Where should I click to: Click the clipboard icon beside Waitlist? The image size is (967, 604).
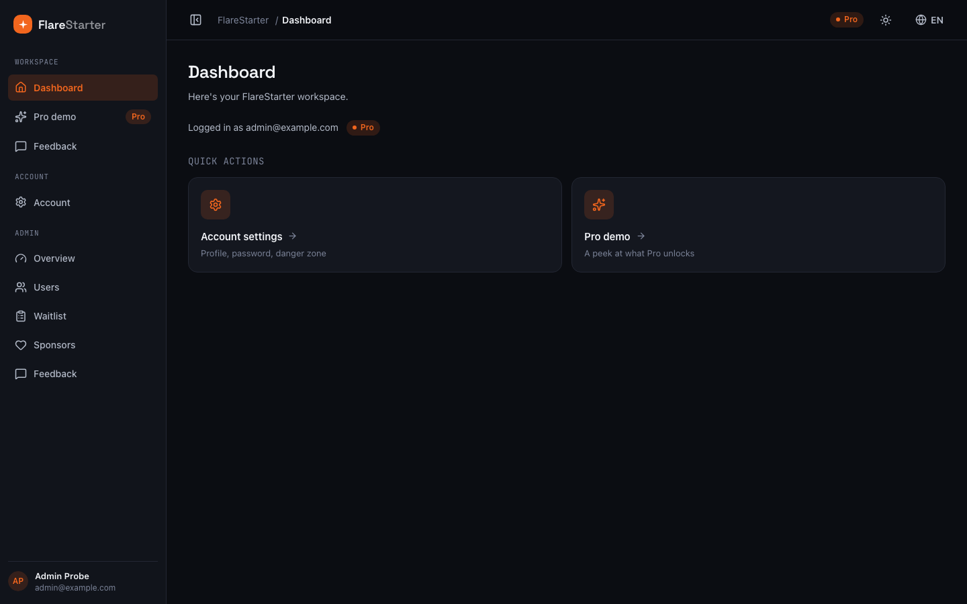[21, 316]
